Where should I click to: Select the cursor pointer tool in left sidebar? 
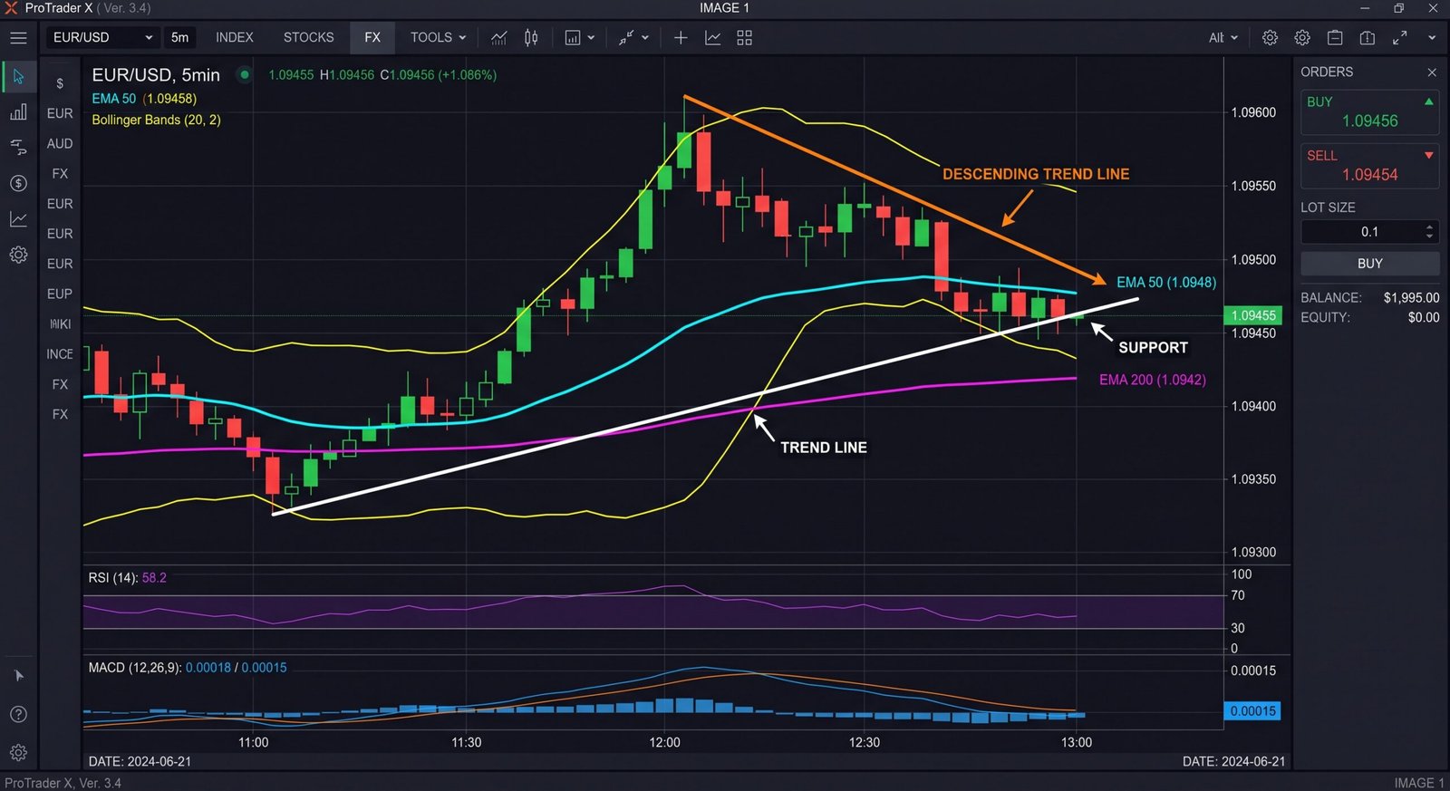tap(18, 77)
